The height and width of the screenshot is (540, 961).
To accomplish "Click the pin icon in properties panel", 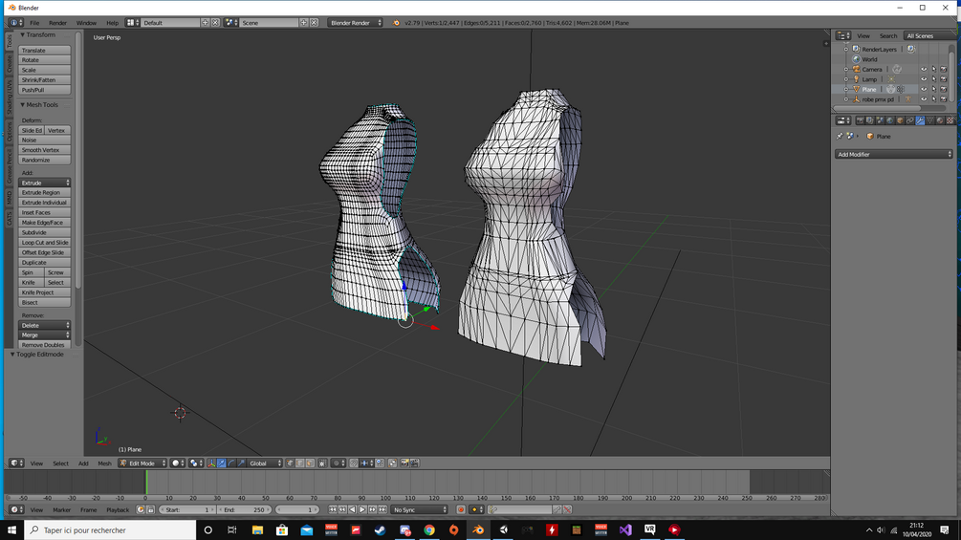I will click(840, 136).
